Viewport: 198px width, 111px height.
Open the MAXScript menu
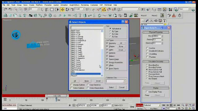(x=108, y=5)
